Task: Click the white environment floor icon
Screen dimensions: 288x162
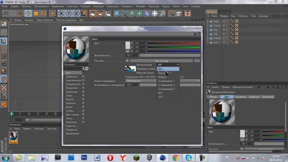Action: coord(155,13)
